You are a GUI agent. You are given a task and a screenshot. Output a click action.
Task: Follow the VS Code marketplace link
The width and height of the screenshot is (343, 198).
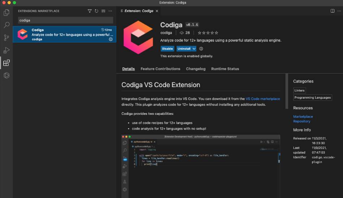(263, 99)
